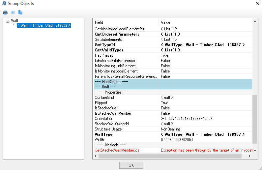Select the red GetStackedWallMemberIds field

point(117,150)
